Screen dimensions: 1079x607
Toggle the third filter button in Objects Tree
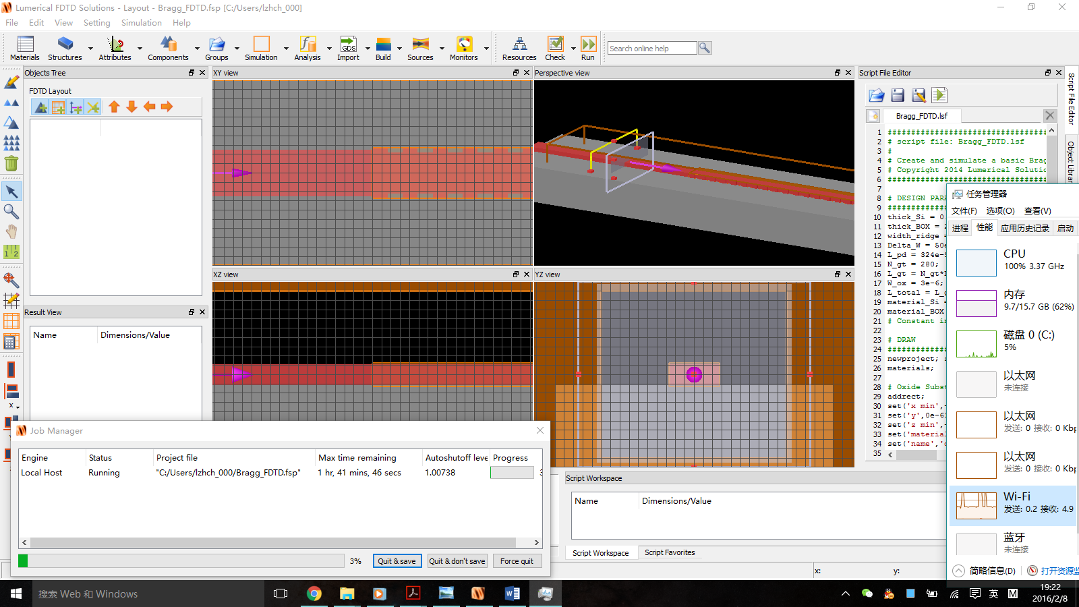(x=76, y=107)
